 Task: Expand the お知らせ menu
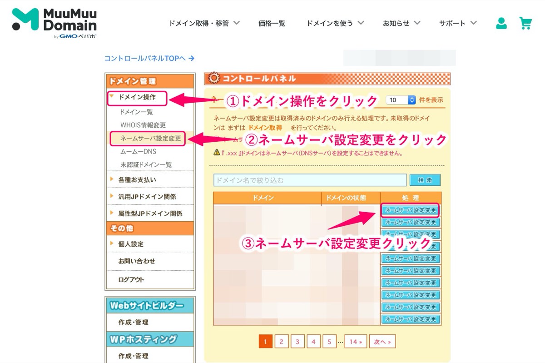(x=401, y=23)
